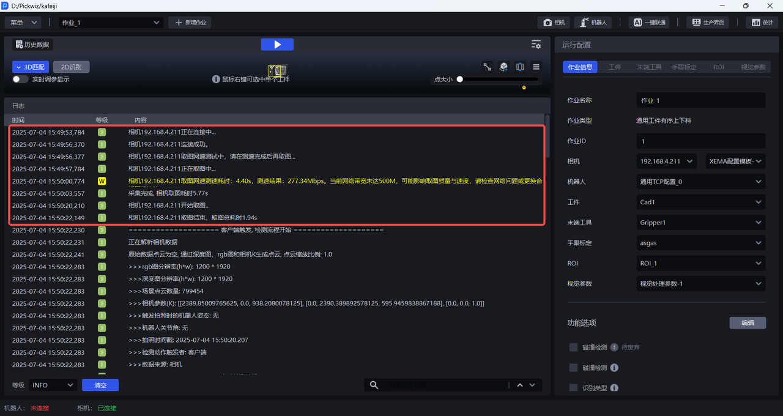Click the edit (编辑) function options button
The width and height of the screenshot is (783, 416).
click(x=748, y=323)
